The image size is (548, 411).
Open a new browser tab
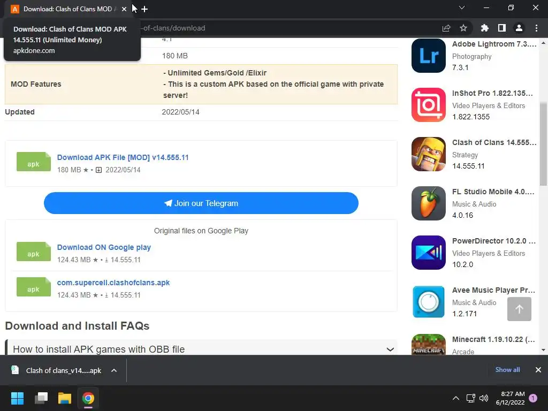click(x=144, y=9)
